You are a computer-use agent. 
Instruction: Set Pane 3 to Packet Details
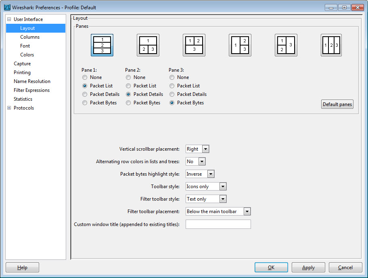pos(172,94)
